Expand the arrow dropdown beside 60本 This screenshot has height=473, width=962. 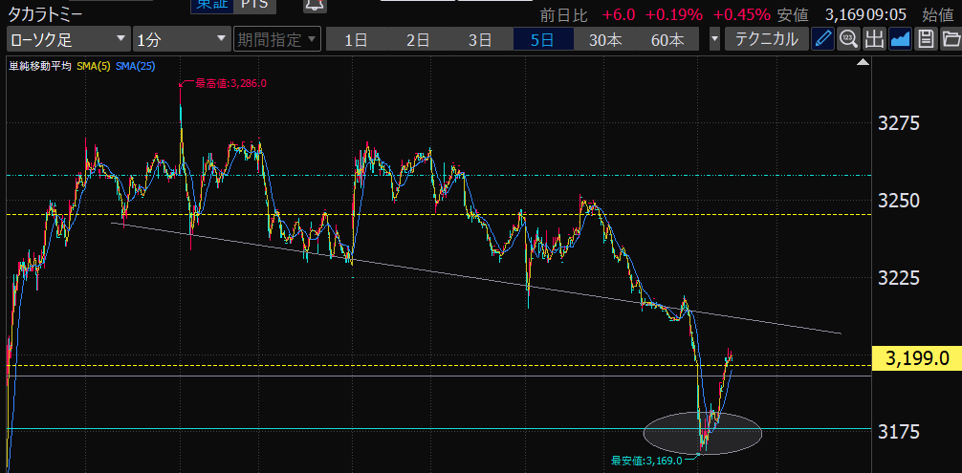[x=715, y=39]
